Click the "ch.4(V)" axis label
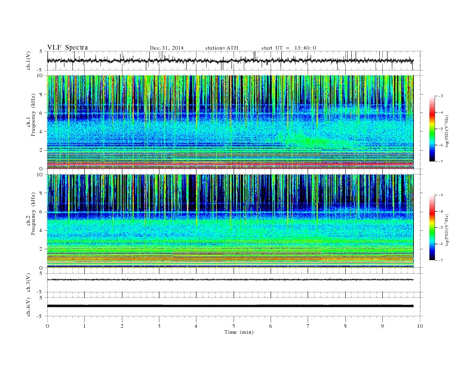 [x=29, y=307]
